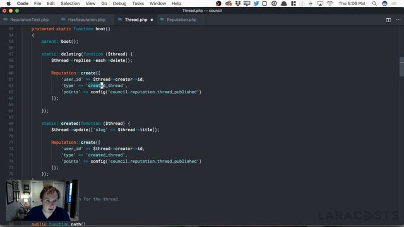Click the webcam video thumbnail overlay
The height and width of the screenshot is (227, 404).
pos(42,201)
